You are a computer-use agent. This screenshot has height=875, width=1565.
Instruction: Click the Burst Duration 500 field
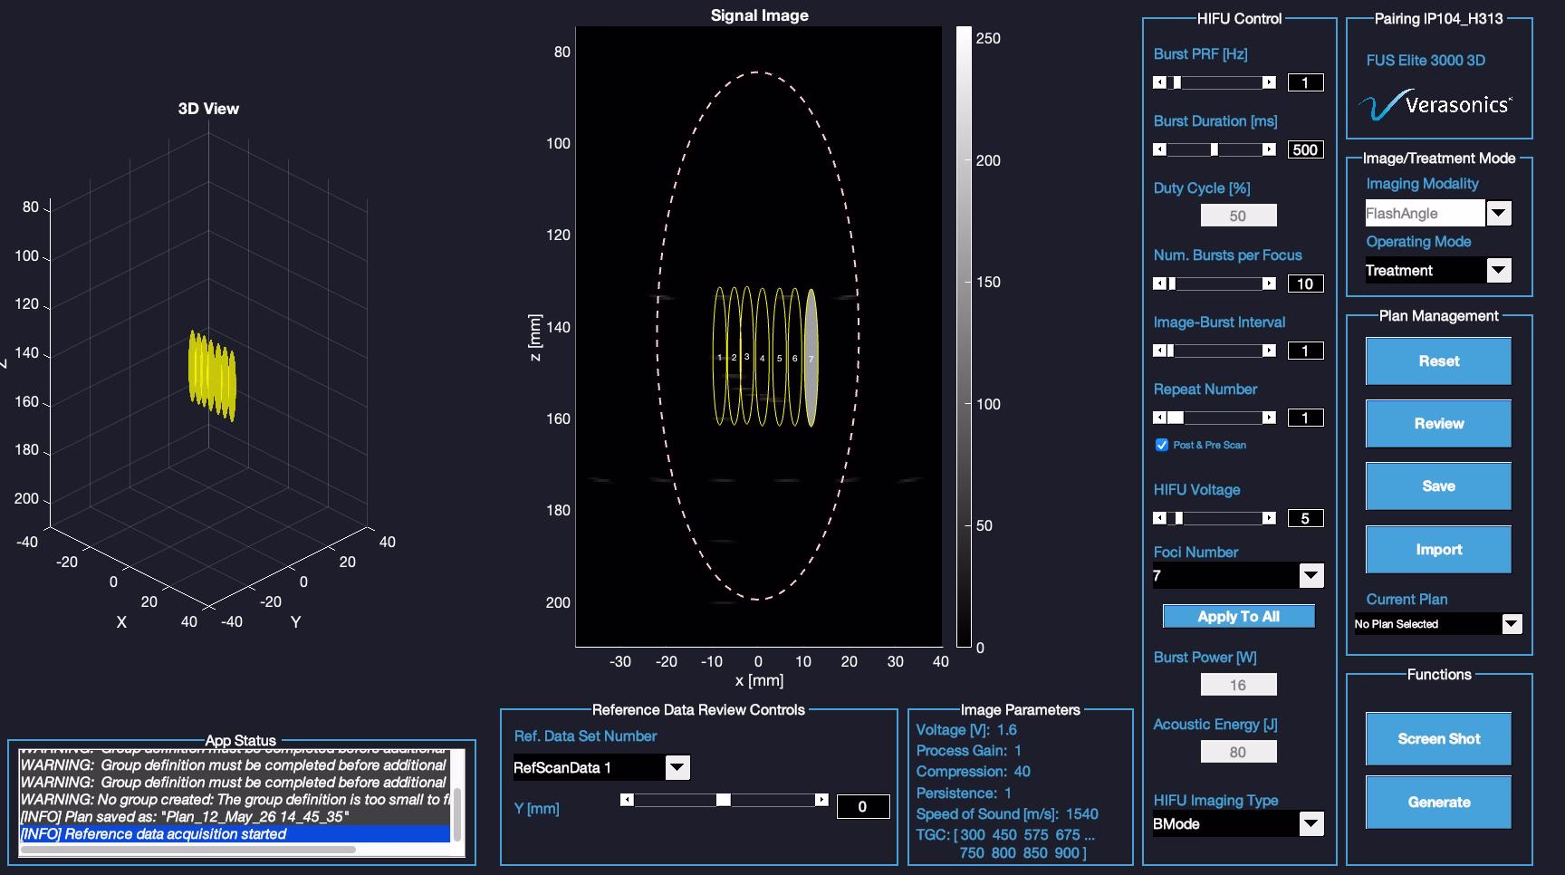(1305, 149)
